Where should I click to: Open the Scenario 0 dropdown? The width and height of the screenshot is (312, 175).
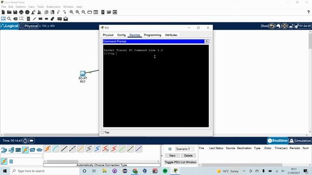[184, 149]
